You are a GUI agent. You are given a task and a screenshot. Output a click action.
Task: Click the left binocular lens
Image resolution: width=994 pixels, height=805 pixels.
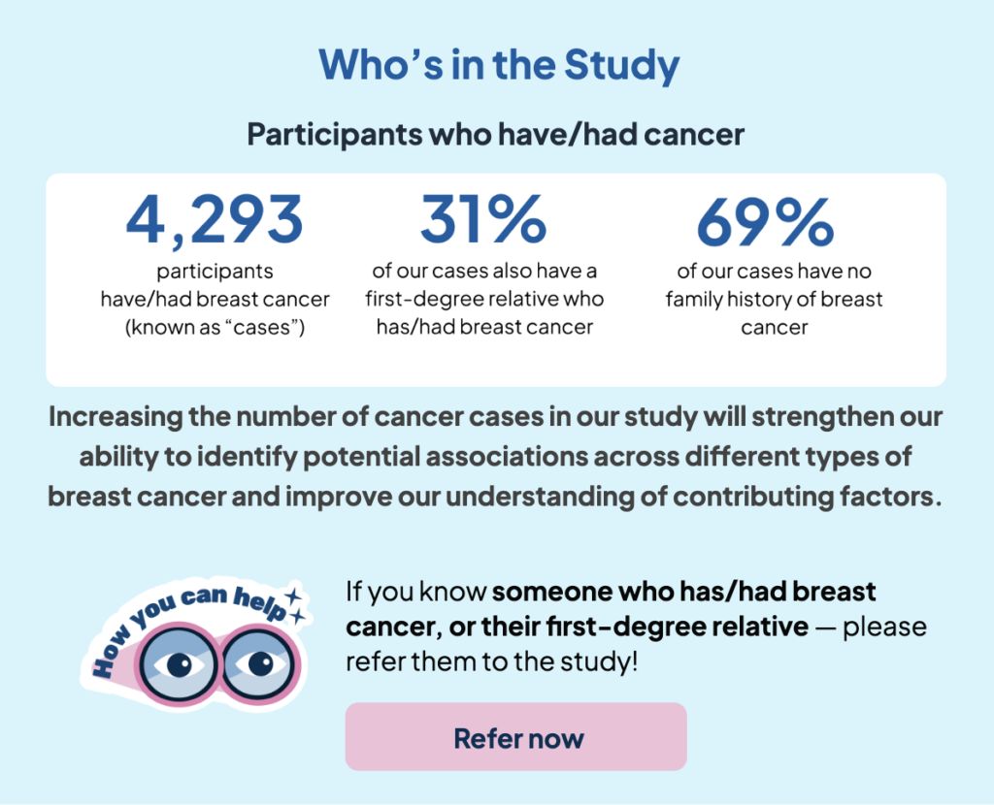[x=179, y=665]
